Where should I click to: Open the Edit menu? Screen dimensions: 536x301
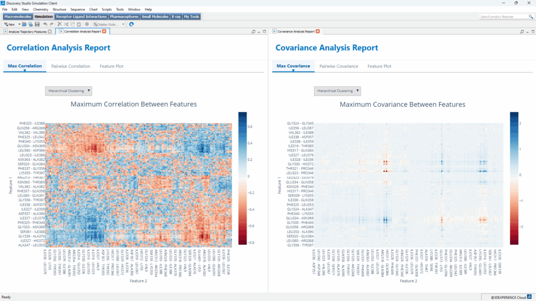pyautogui.click(x=14, y=9)
